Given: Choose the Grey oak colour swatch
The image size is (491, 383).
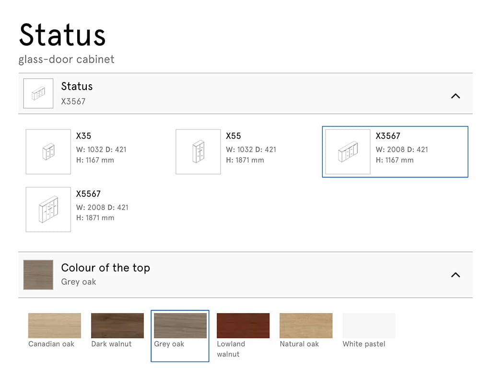Looking at the screenshot, I should [x=180, y=326].
